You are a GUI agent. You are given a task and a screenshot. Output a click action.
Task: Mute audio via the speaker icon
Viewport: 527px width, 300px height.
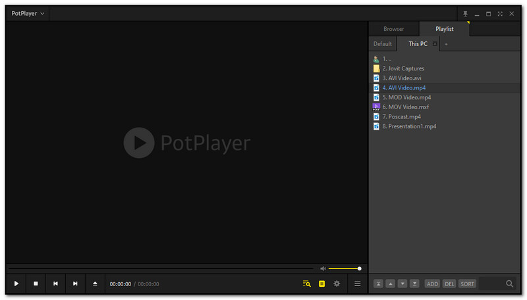(323, 268)
